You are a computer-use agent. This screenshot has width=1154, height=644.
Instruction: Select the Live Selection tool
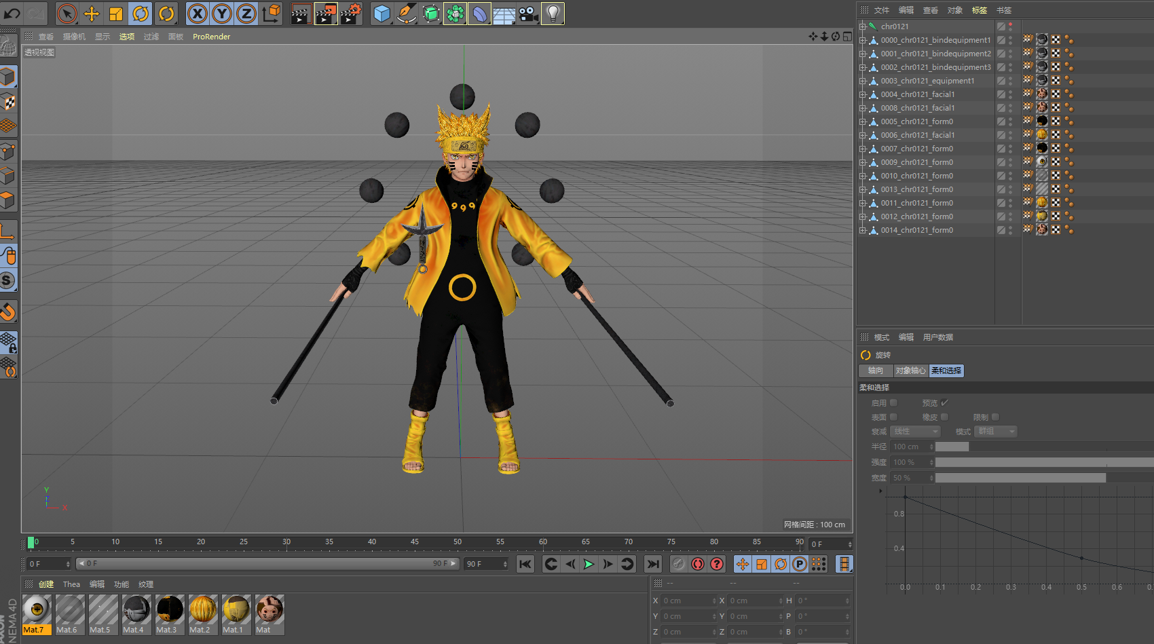(x=67, y=14)
